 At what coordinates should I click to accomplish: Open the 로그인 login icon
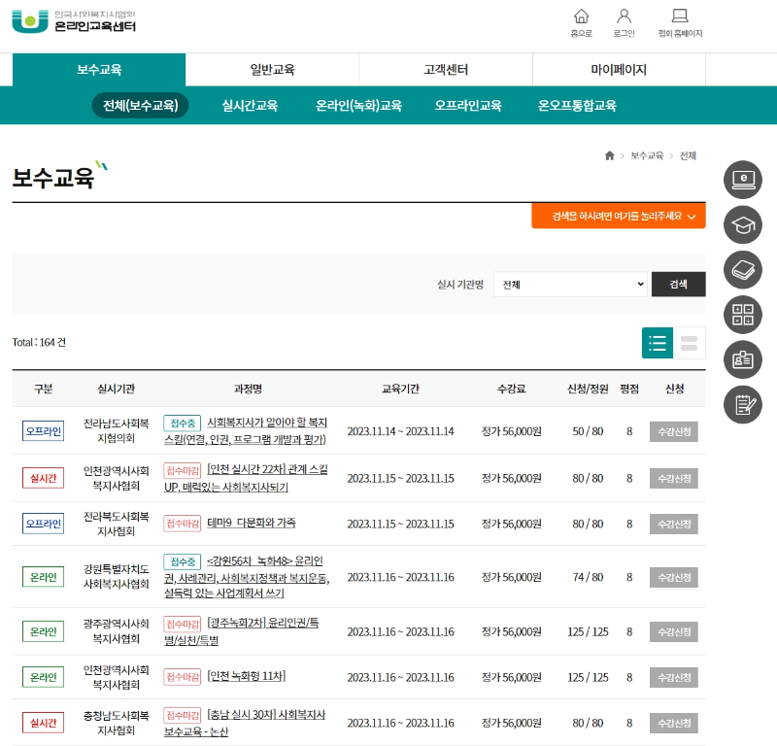coord(625,21)
